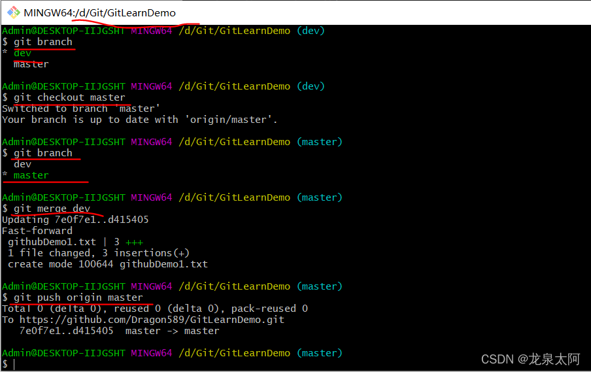Click the window title MINGW64:/d/Git/GitLearnDemo
The image size is (591, 372).
point(99,13)
